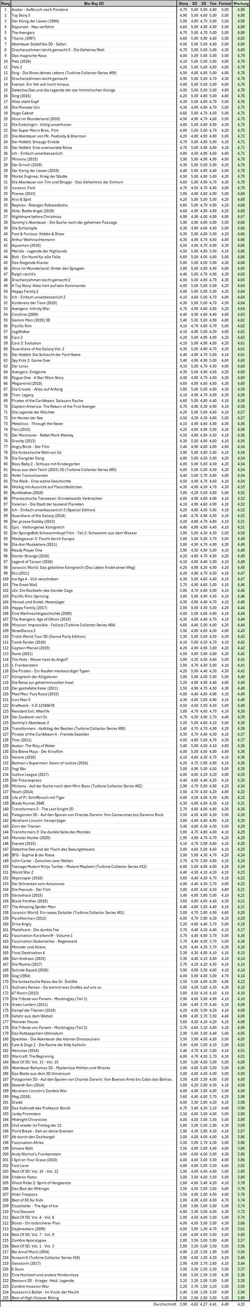Click on Rapunzel - Neu verföhnt
Viewport: 250px width, 1307px height.
33,27
